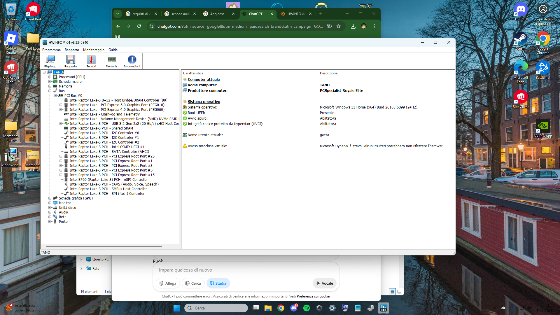
Task: Open the Monitoraggio menu
Action: point(94,50)
